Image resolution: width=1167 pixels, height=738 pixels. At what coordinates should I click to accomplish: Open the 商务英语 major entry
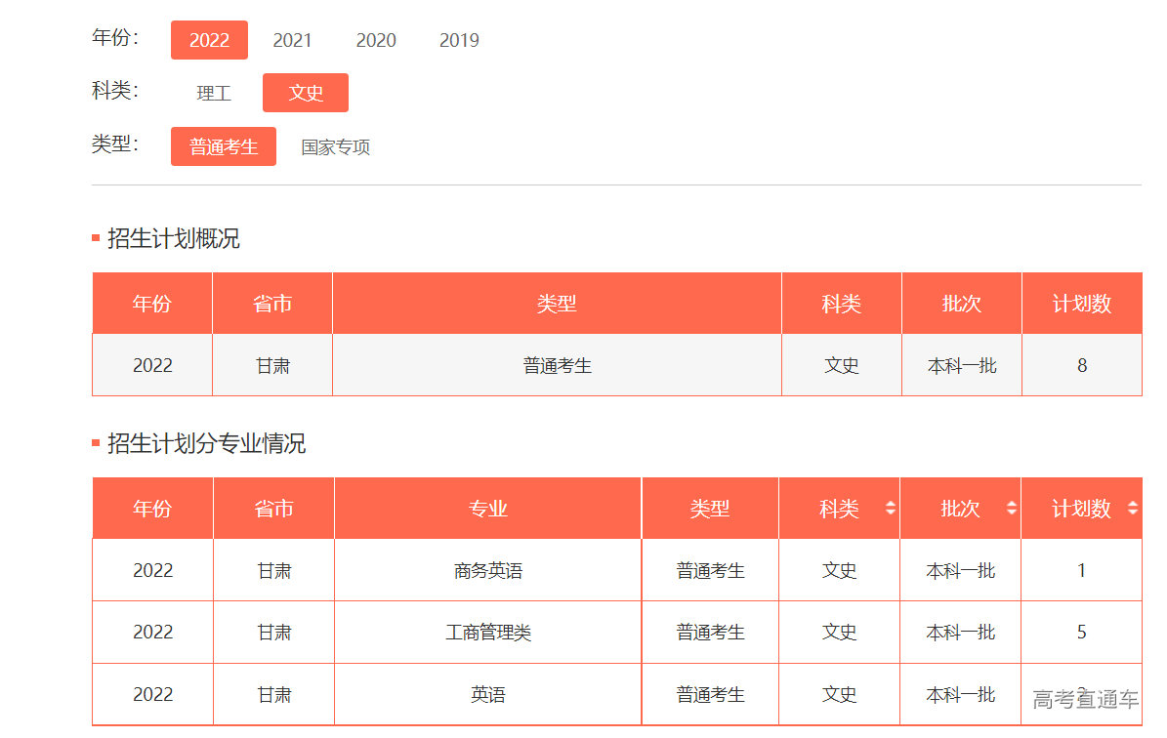pyautogui.click(x=488, y=571)
